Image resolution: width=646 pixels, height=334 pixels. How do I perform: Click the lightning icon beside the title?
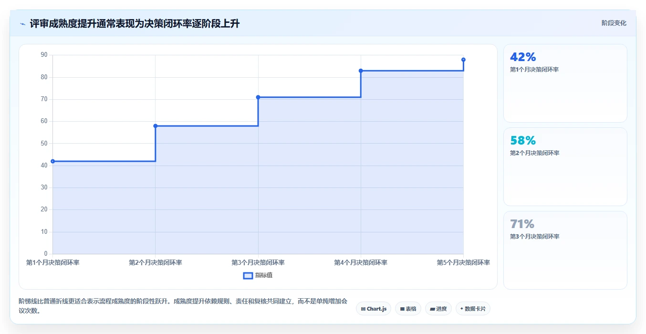pyautogui.click(x=22, y=24)
